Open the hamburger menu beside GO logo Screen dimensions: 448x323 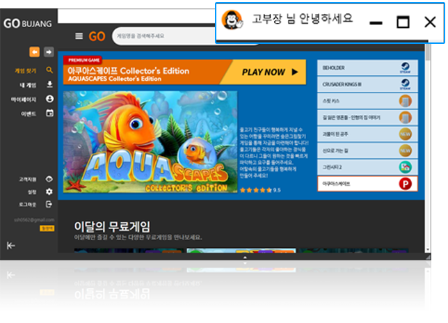tap(79, 36)
